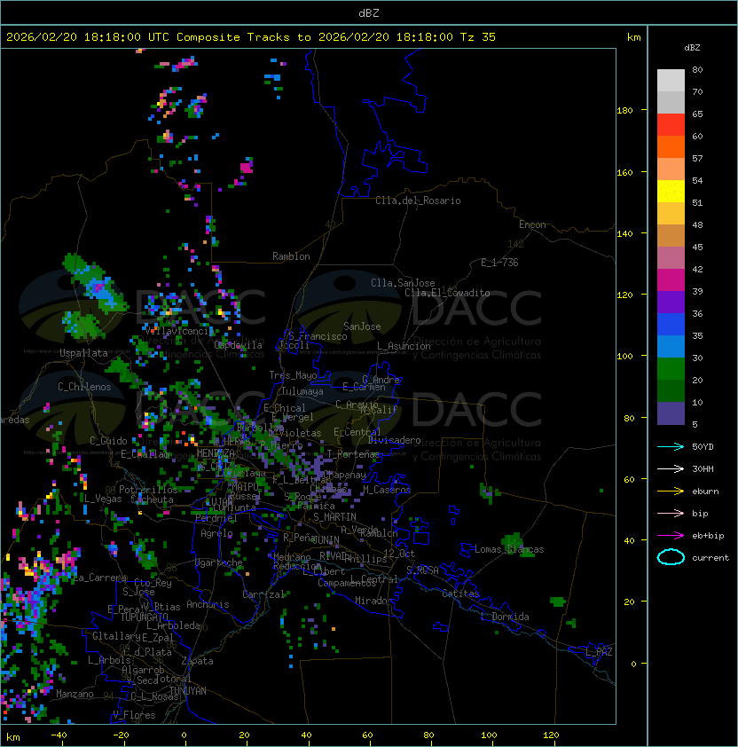This screenshot has width=738, height=747.
Task: Click the L_PAZ map label
Action: (x=599, y=652)
